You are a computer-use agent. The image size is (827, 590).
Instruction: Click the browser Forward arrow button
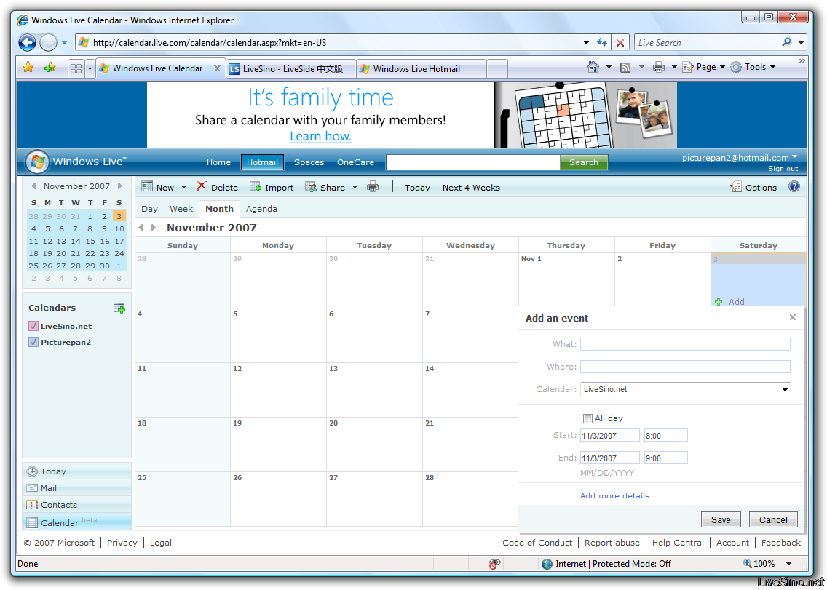click(48, 43)
